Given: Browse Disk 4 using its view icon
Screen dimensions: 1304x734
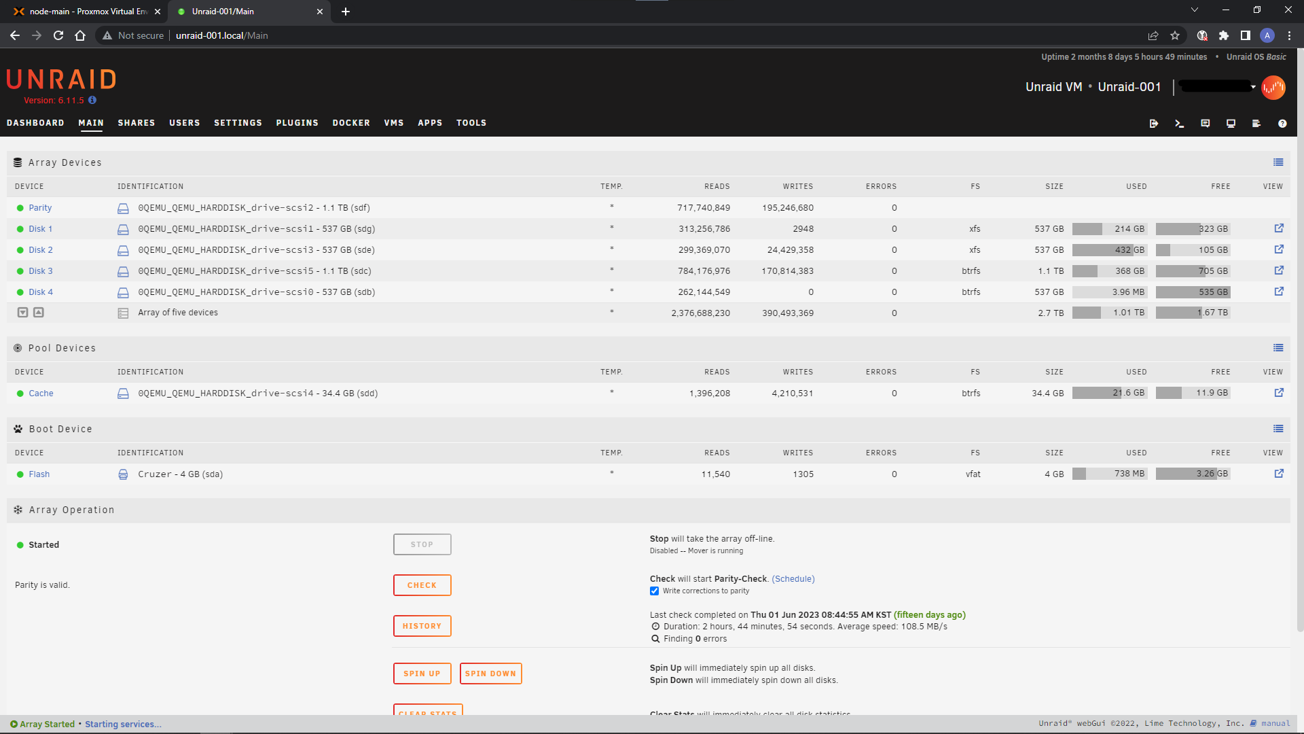Looking at the screenshot, I should point(1279,292).
